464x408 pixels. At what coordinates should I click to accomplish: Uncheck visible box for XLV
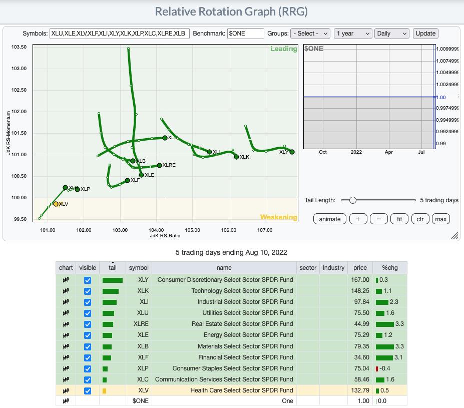(88, 391)
